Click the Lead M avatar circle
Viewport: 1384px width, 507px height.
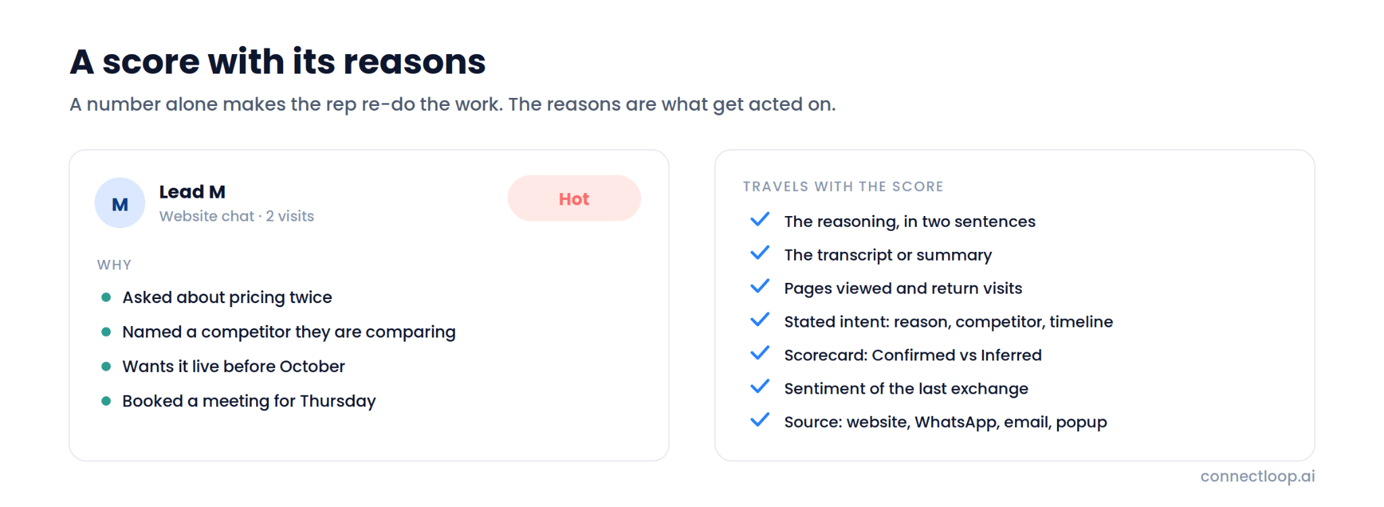click(120, 203)
